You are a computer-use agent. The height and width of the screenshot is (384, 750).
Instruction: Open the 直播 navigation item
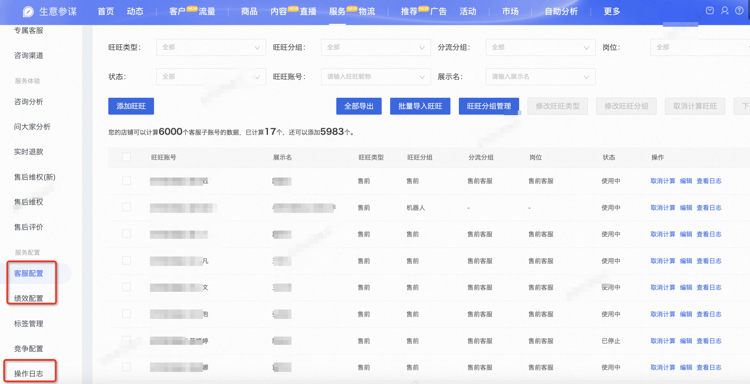tap(308, 11)
